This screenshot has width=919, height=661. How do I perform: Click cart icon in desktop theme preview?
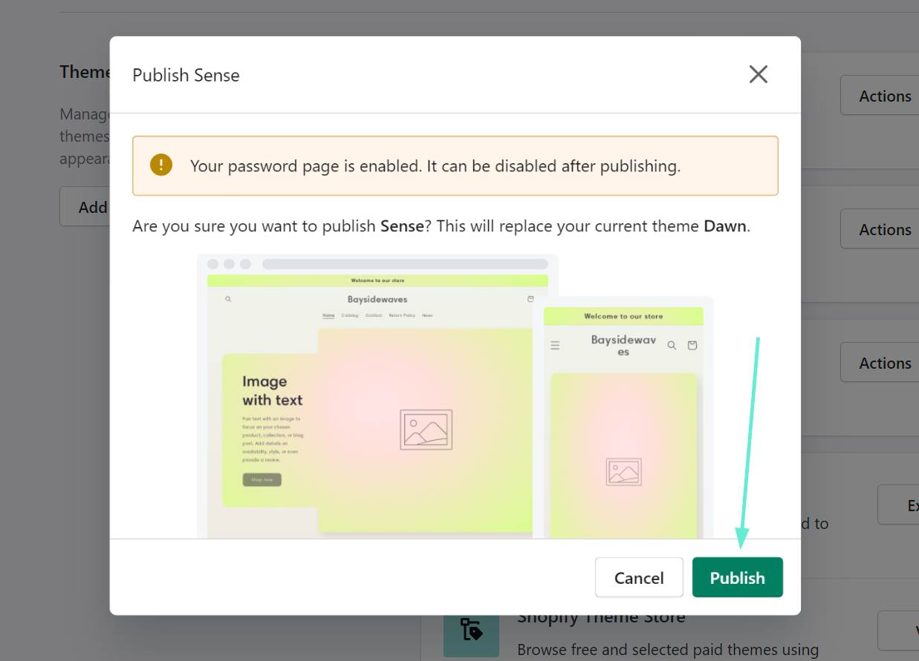click(x=530, y=299)
